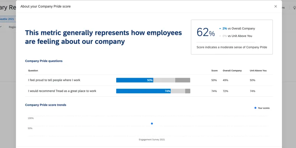Click the lightbulb icon behind the dialog
Viewport: 296px width, 148px height.
pos(294,8)
